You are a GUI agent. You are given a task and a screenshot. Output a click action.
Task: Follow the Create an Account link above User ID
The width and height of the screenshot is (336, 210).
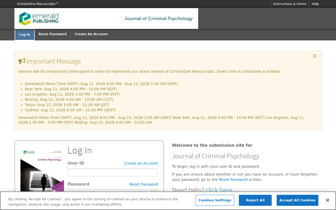coord(141,163)
